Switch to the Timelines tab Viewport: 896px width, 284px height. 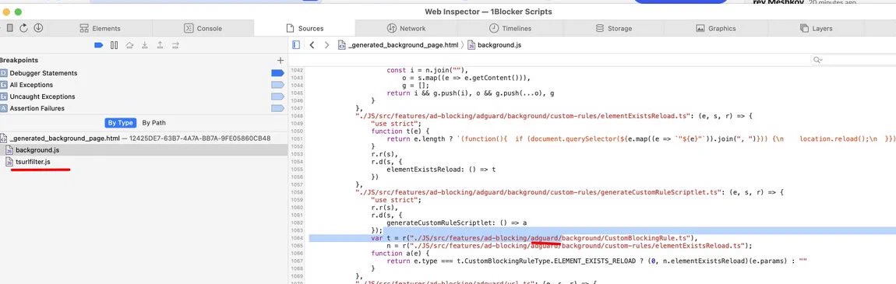coord(510,28)
